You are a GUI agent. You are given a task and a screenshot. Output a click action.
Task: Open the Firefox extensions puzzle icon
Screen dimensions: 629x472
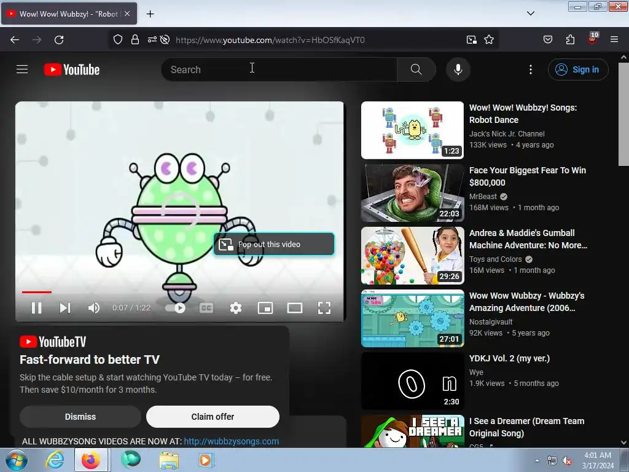(570, 39)
